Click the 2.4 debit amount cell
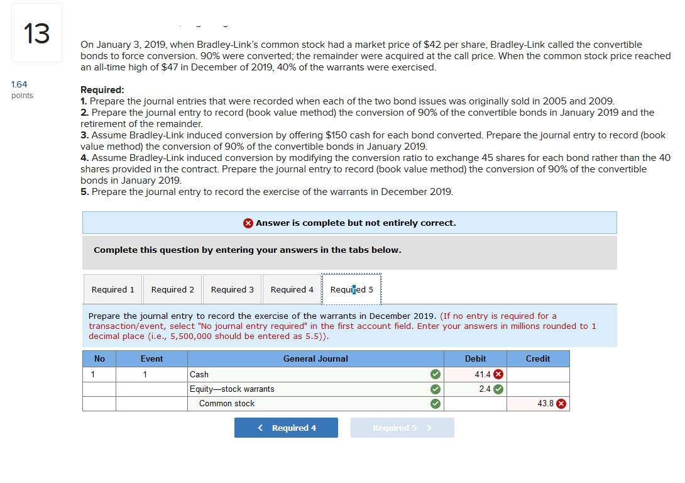Image resolution: width=685 pixels, height=483 pixels. coord(475,389)
